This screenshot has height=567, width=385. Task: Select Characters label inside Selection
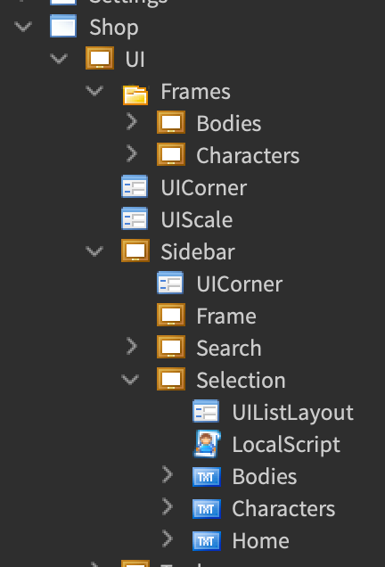pos(283,509)
